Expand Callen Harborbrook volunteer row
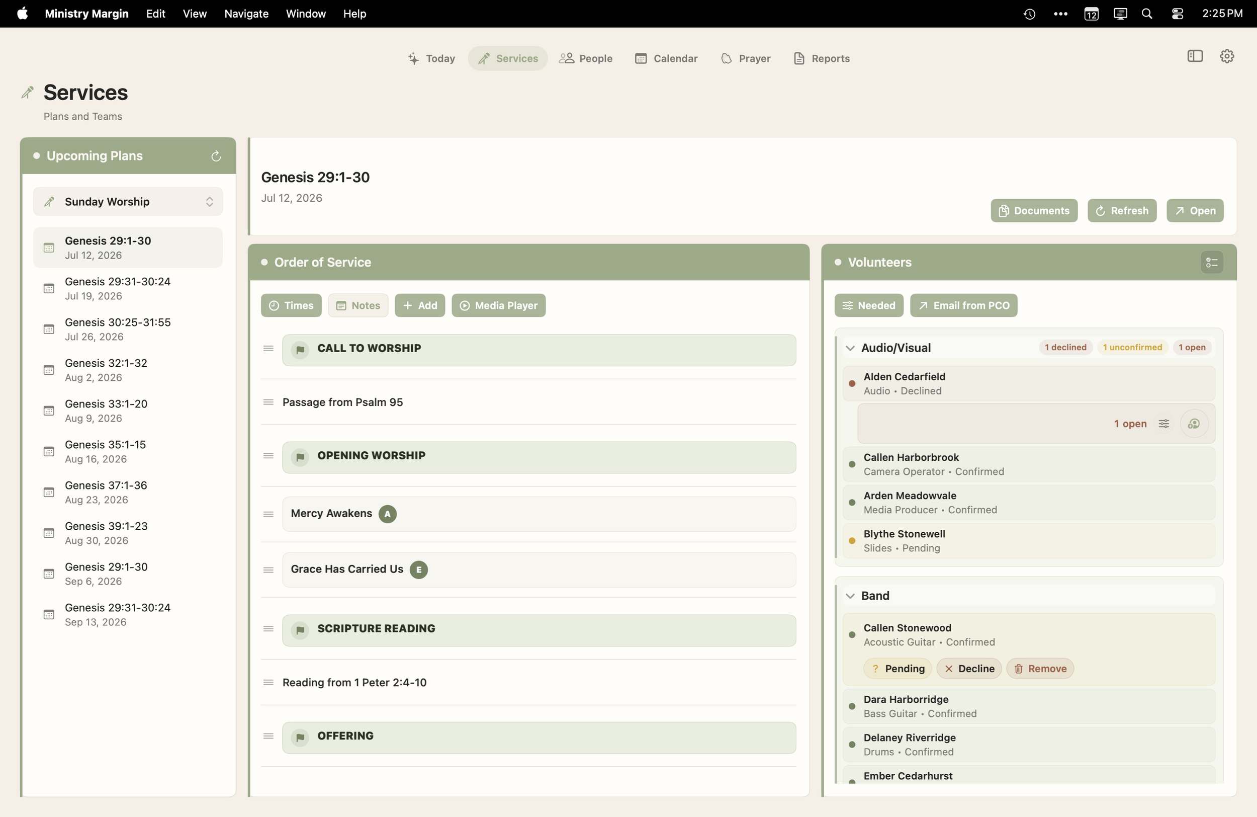This screenshot has height=817, width=1257. [x=1028, y=464]
